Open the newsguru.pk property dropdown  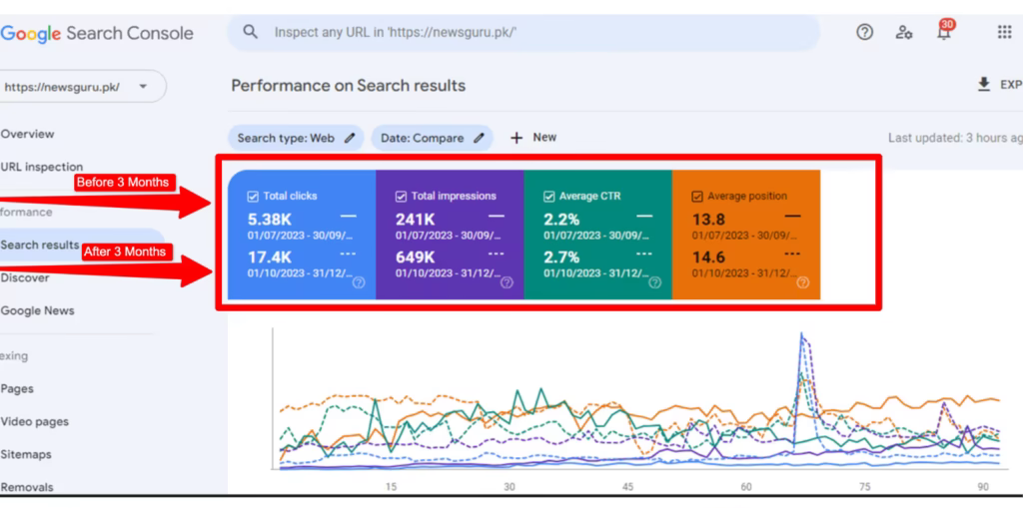pos(81,87)
